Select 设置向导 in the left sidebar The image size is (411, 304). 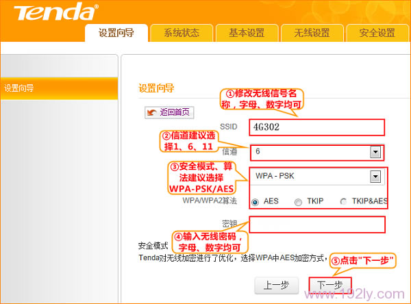click(19, 88)
